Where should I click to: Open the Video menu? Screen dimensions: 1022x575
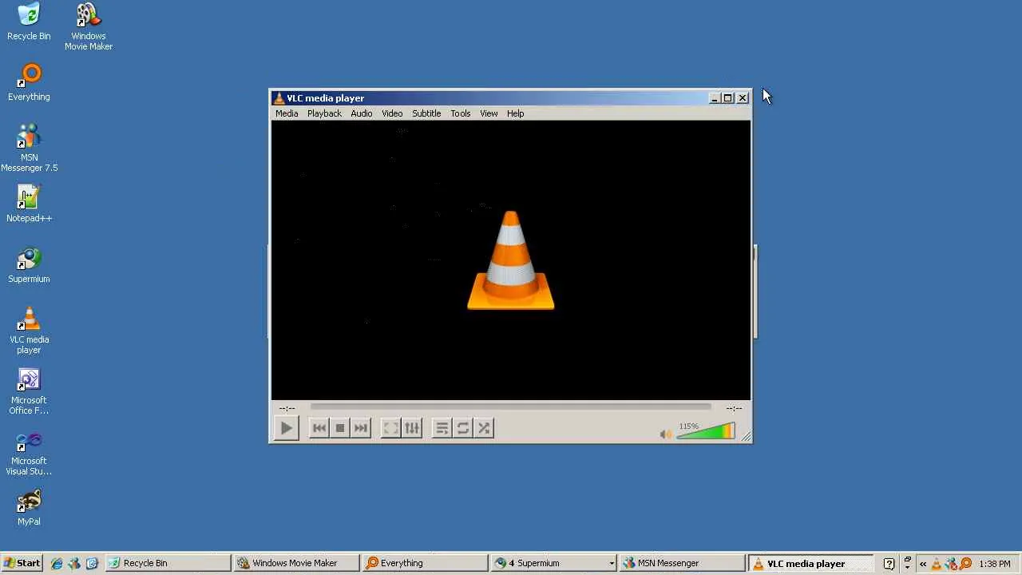tap(392, 113)
